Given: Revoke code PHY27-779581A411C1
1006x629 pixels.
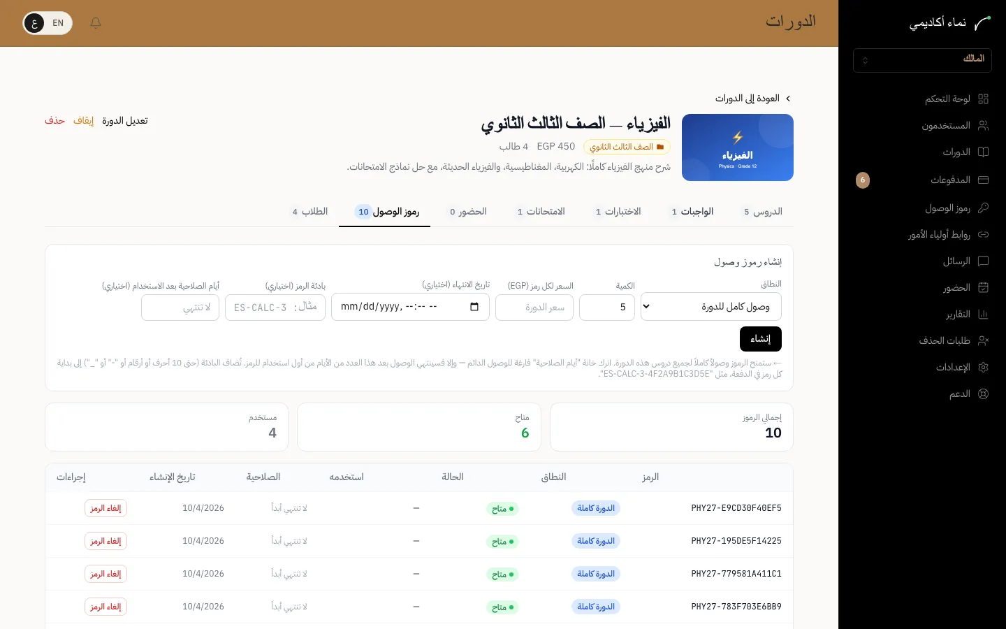Looking at the screenshot, I should coord(105,574).
